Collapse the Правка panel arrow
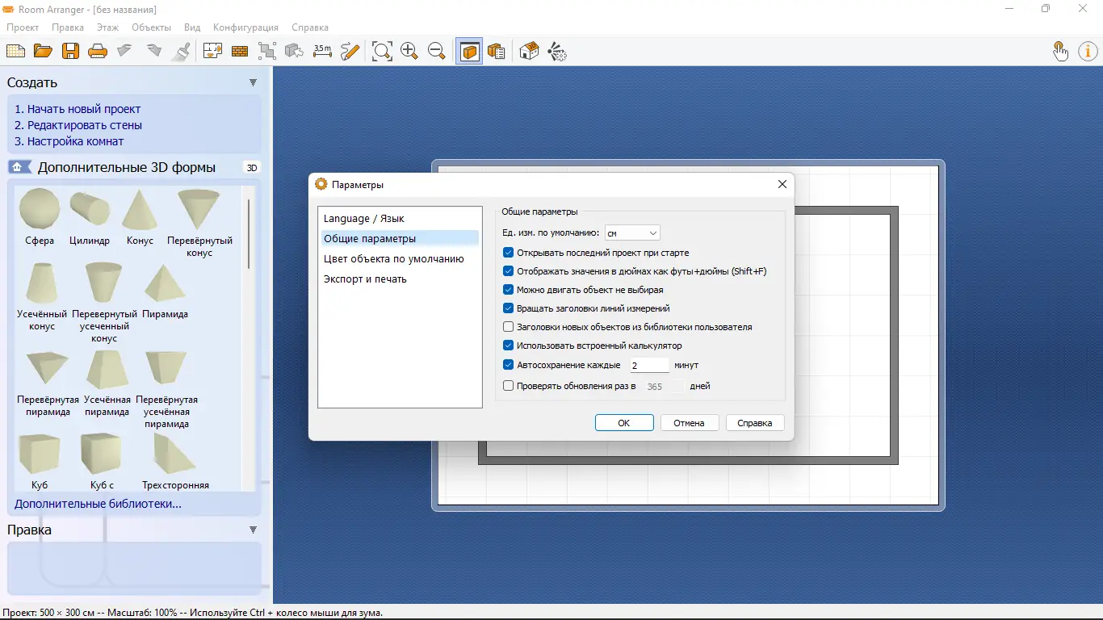Viewport: 1103px width, 620px height. tap(253, 530)
